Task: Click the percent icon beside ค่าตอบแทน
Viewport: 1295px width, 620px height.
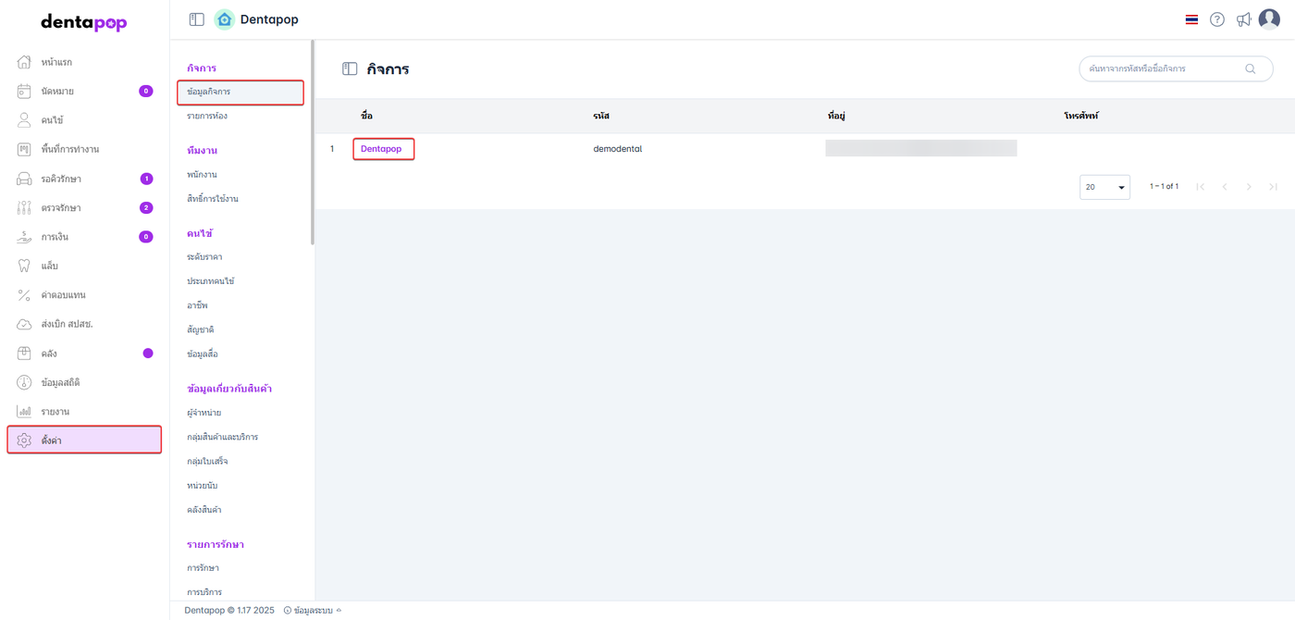Action: [x=25, y=295]
